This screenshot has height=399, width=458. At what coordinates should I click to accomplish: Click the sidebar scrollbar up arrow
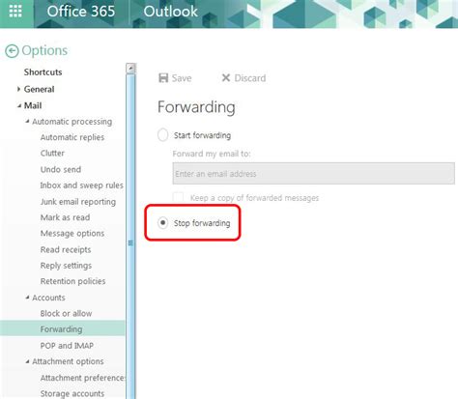coord(130,69)
